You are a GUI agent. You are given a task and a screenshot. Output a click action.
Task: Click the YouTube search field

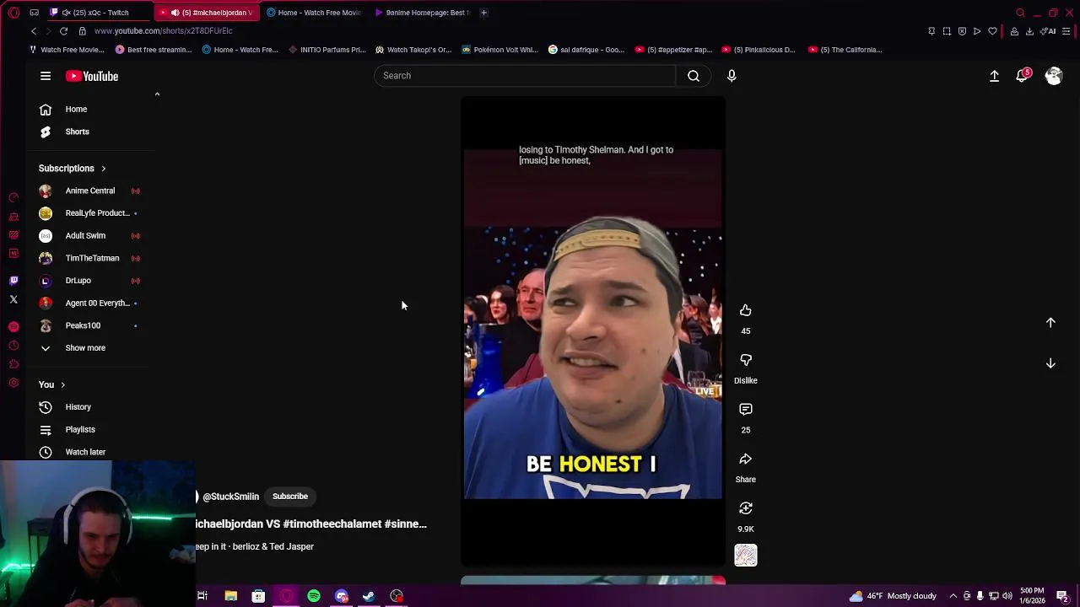(525, 76)
